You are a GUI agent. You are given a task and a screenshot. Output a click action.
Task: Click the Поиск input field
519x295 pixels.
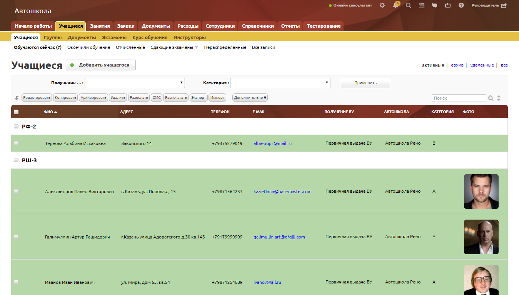point(459,98)
